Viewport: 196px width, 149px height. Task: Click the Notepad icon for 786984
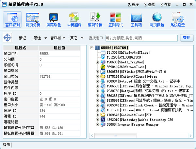(103, 81)
